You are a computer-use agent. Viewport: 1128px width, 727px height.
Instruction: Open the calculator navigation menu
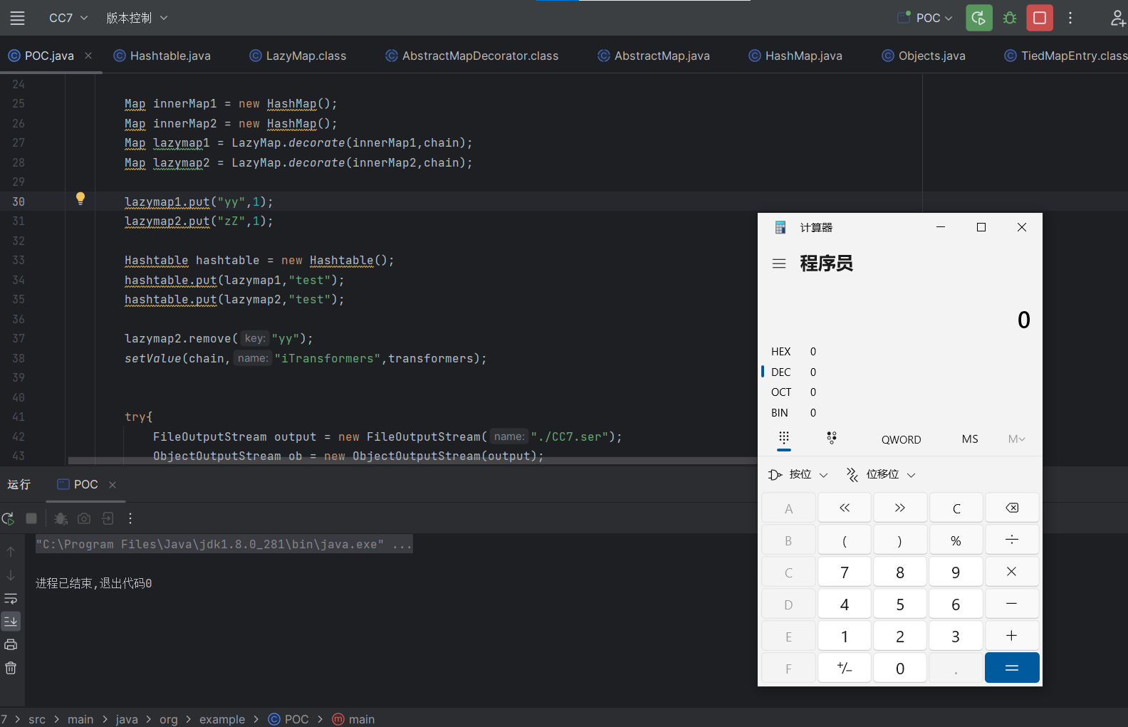(779, 263)
